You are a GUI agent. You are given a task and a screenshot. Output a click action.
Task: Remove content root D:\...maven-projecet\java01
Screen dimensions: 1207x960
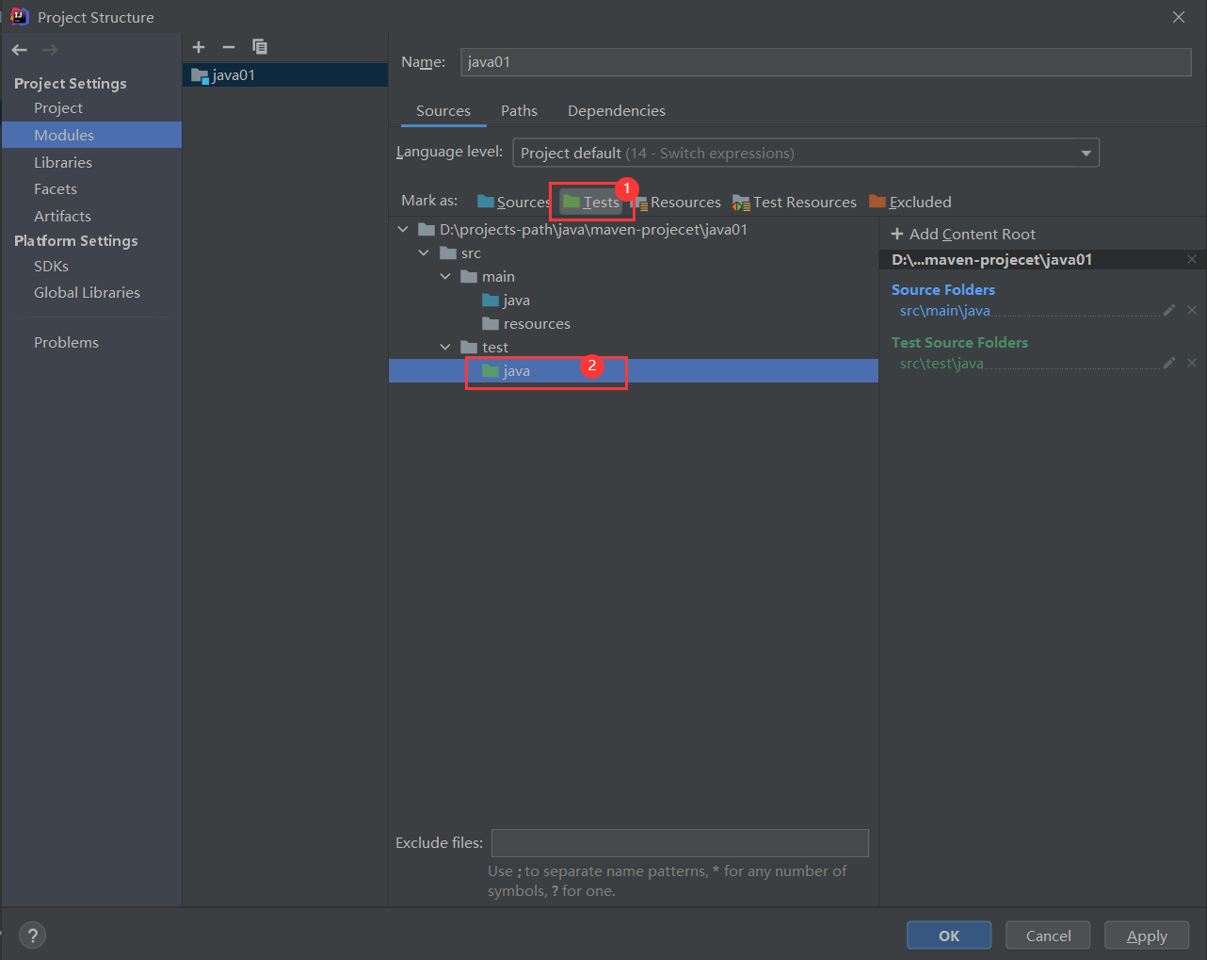point(1192,259)
